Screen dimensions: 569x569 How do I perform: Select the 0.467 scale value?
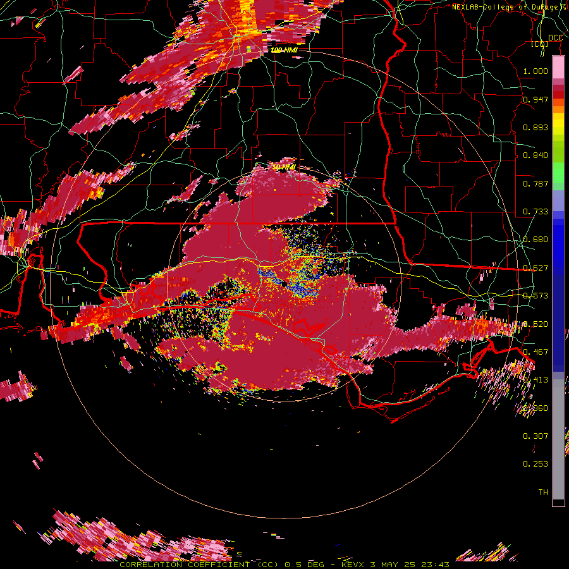pos(535,352)
